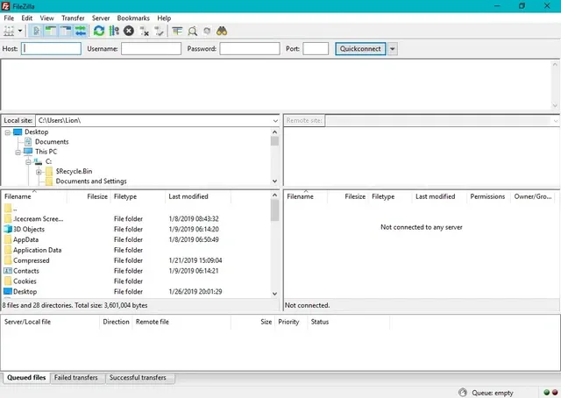Click the FileZilla title bar logo

point(6,6)
